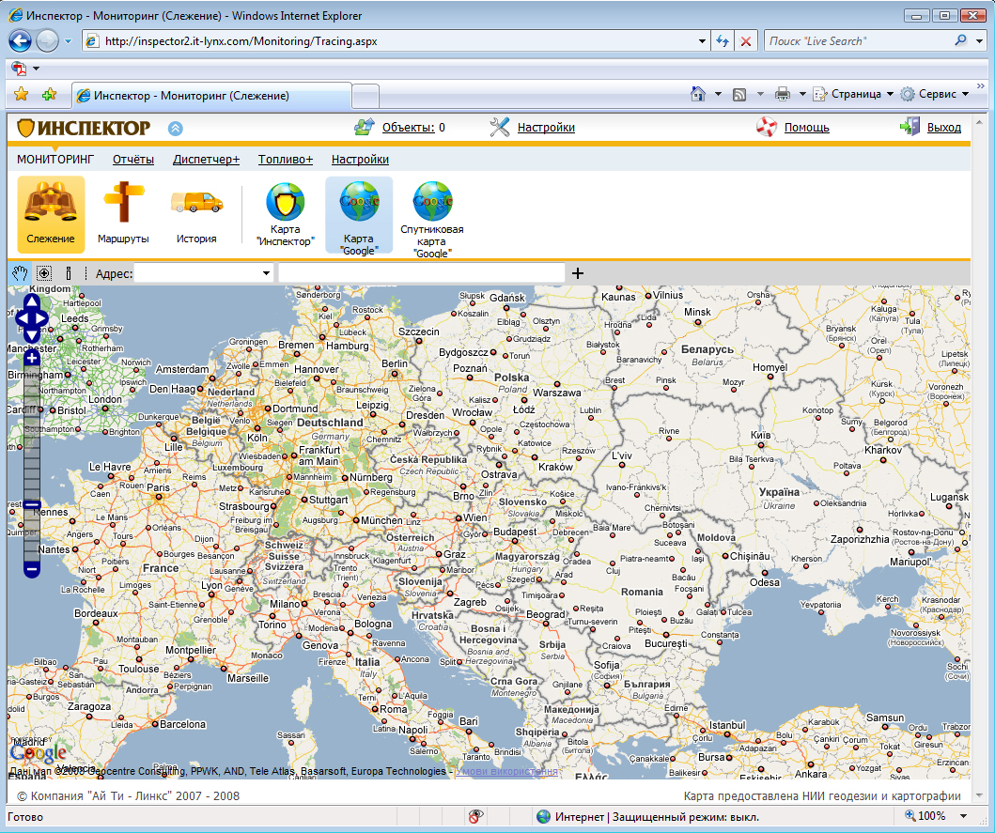
Task: Click the Объекты: link
Action: [409, 128]
